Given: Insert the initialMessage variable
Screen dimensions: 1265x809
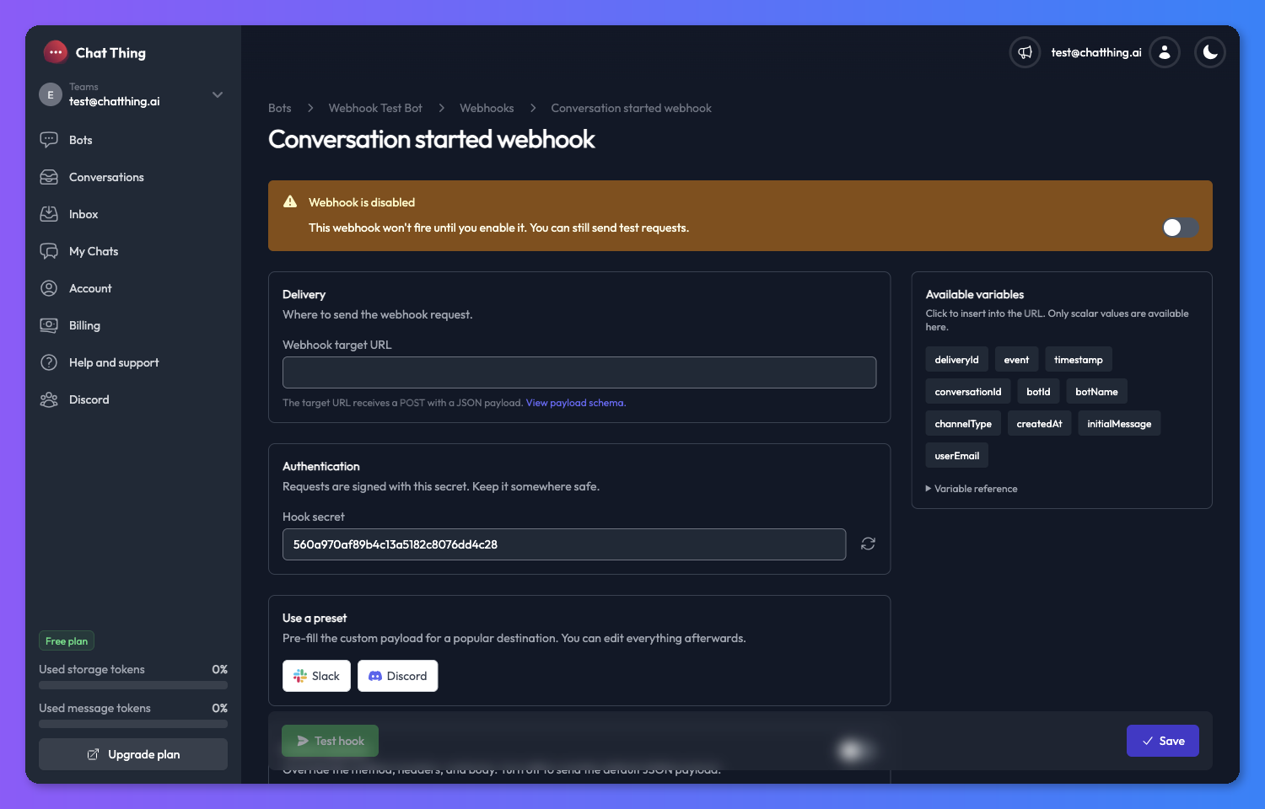Looking at the screenshot, I should pos(1119,424).
